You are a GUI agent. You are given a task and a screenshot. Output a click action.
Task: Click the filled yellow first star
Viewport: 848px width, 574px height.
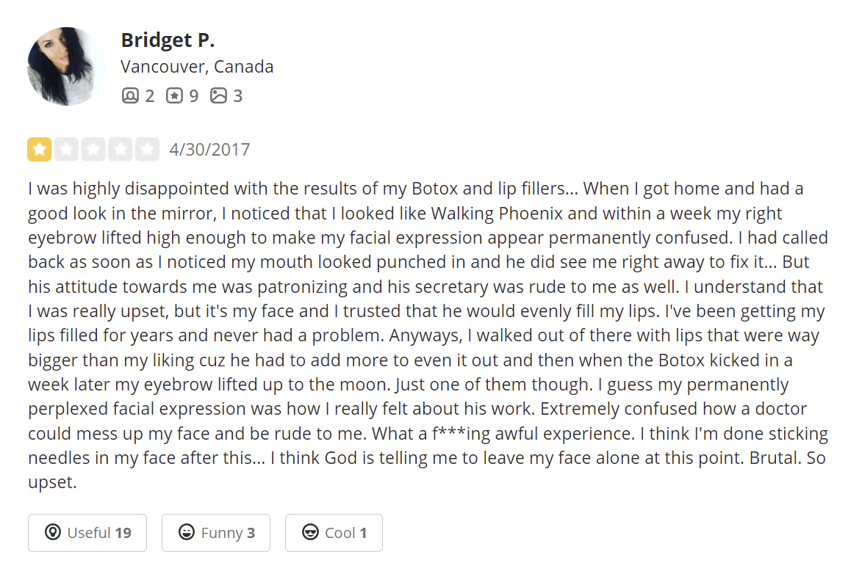tap(39, 150)
